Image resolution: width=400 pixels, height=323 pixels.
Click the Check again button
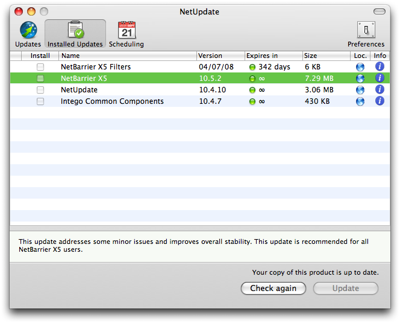click(x=273, y=288)
